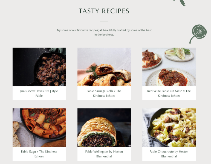Open the Fable Wellington pastry photo
The height and width of the screenshot is (164, 211).
click(104, 127)
